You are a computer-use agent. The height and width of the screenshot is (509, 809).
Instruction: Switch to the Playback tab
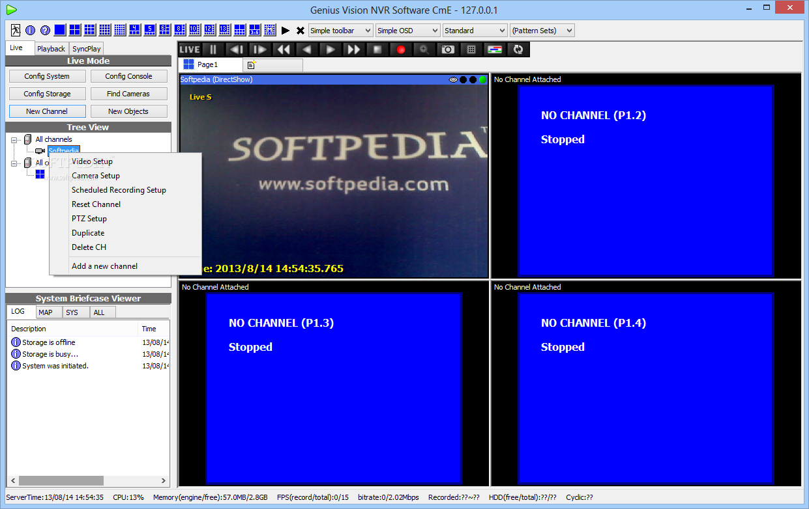[51, 49]
